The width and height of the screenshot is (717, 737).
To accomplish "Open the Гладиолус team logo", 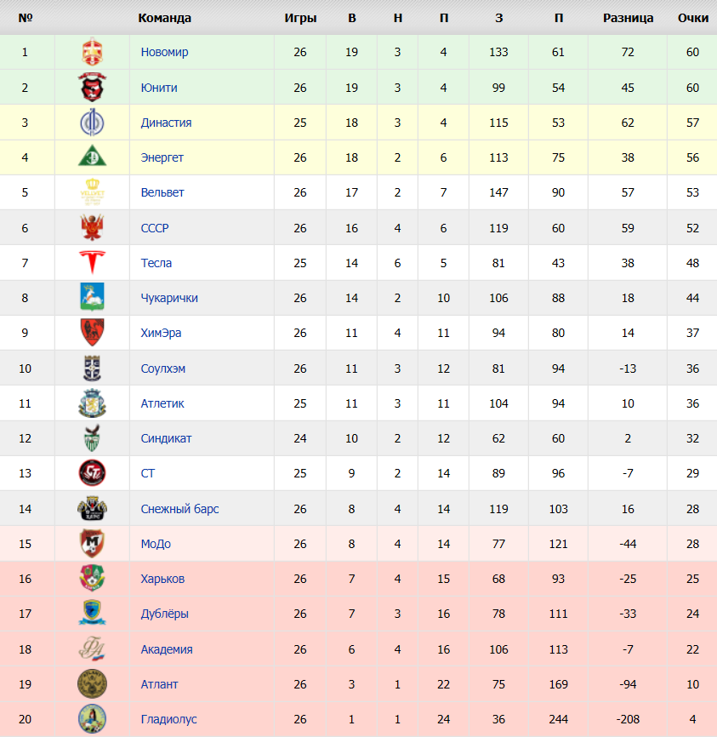I will pos(92,718).
